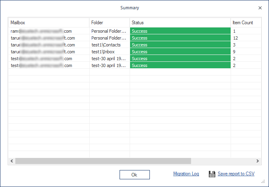Screen dimensions: 269x187
Task: Click the item count 9 cell
Action: pyautogui.click(x=246, y=52)
